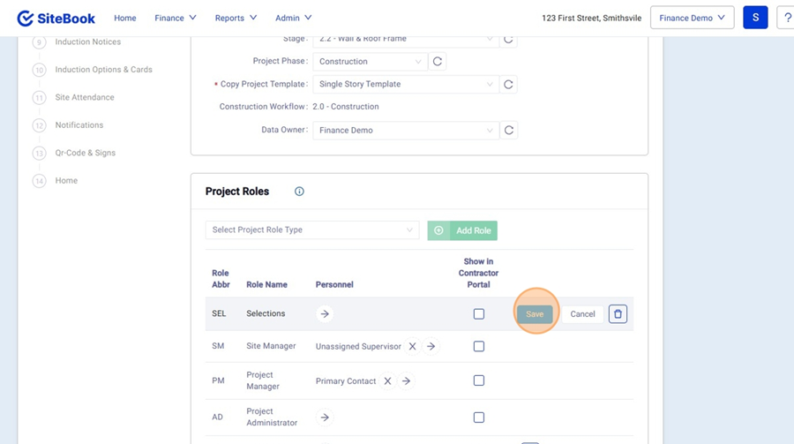
Task: Expand the Finance Demo account dropdown
Action: [x=692, y=18]
